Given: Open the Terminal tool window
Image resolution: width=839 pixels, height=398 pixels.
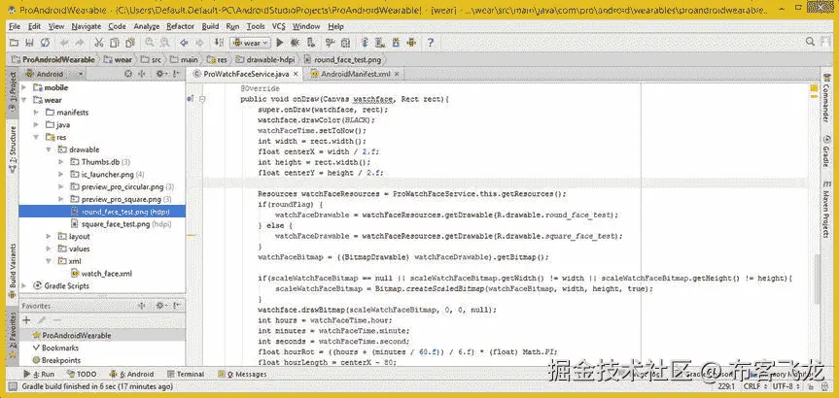Looking at the screenshot, I should coord(186,374).
